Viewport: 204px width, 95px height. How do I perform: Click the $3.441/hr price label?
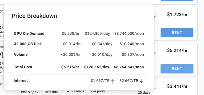[x=177, y=86]
